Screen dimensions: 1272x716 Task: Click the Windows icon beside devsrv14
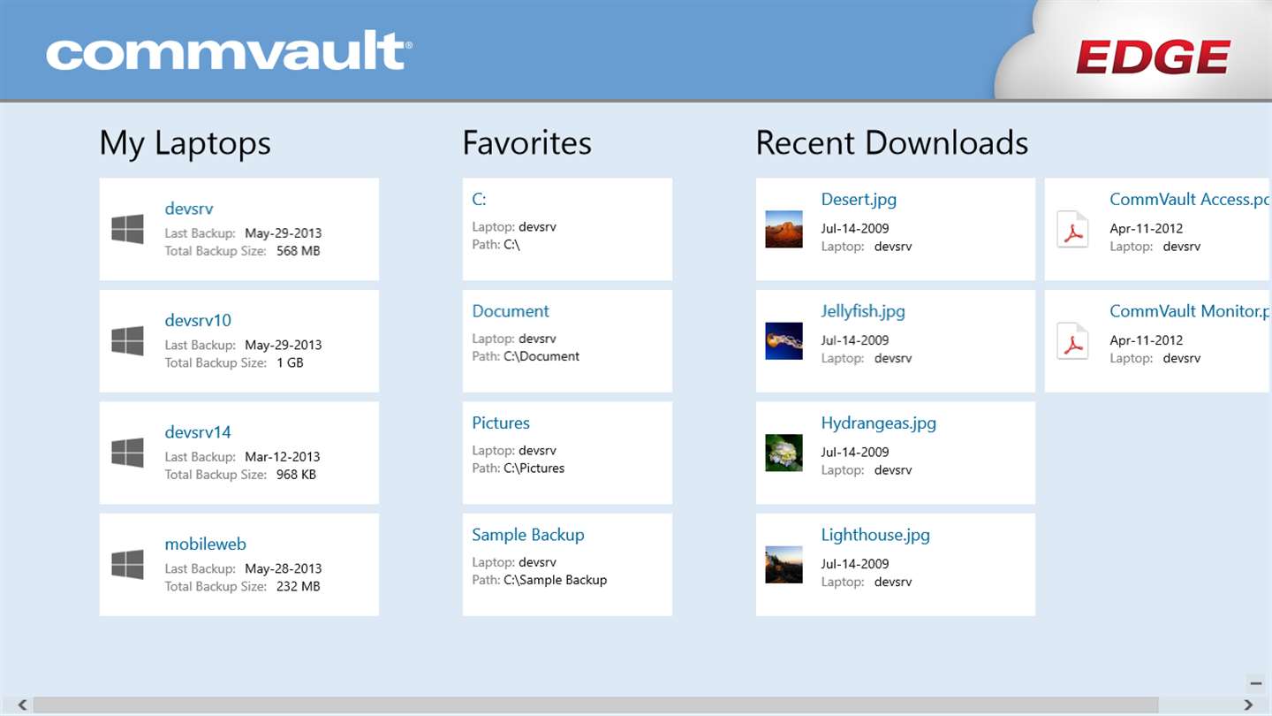pyautogui.click(x=127, y=453)
